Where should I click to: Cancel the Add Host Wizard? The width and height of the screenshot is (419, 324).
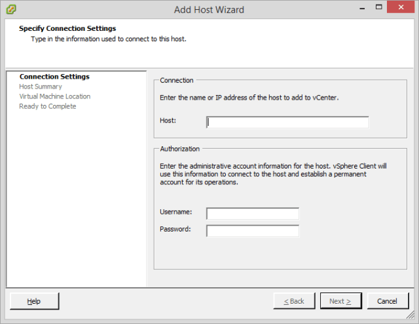click(388, 301)
